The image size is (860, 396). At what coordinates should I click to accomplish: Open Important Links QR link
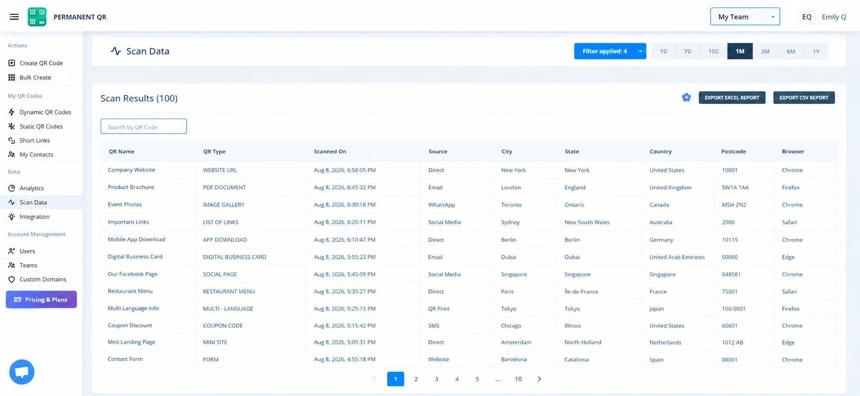[129, 222]
